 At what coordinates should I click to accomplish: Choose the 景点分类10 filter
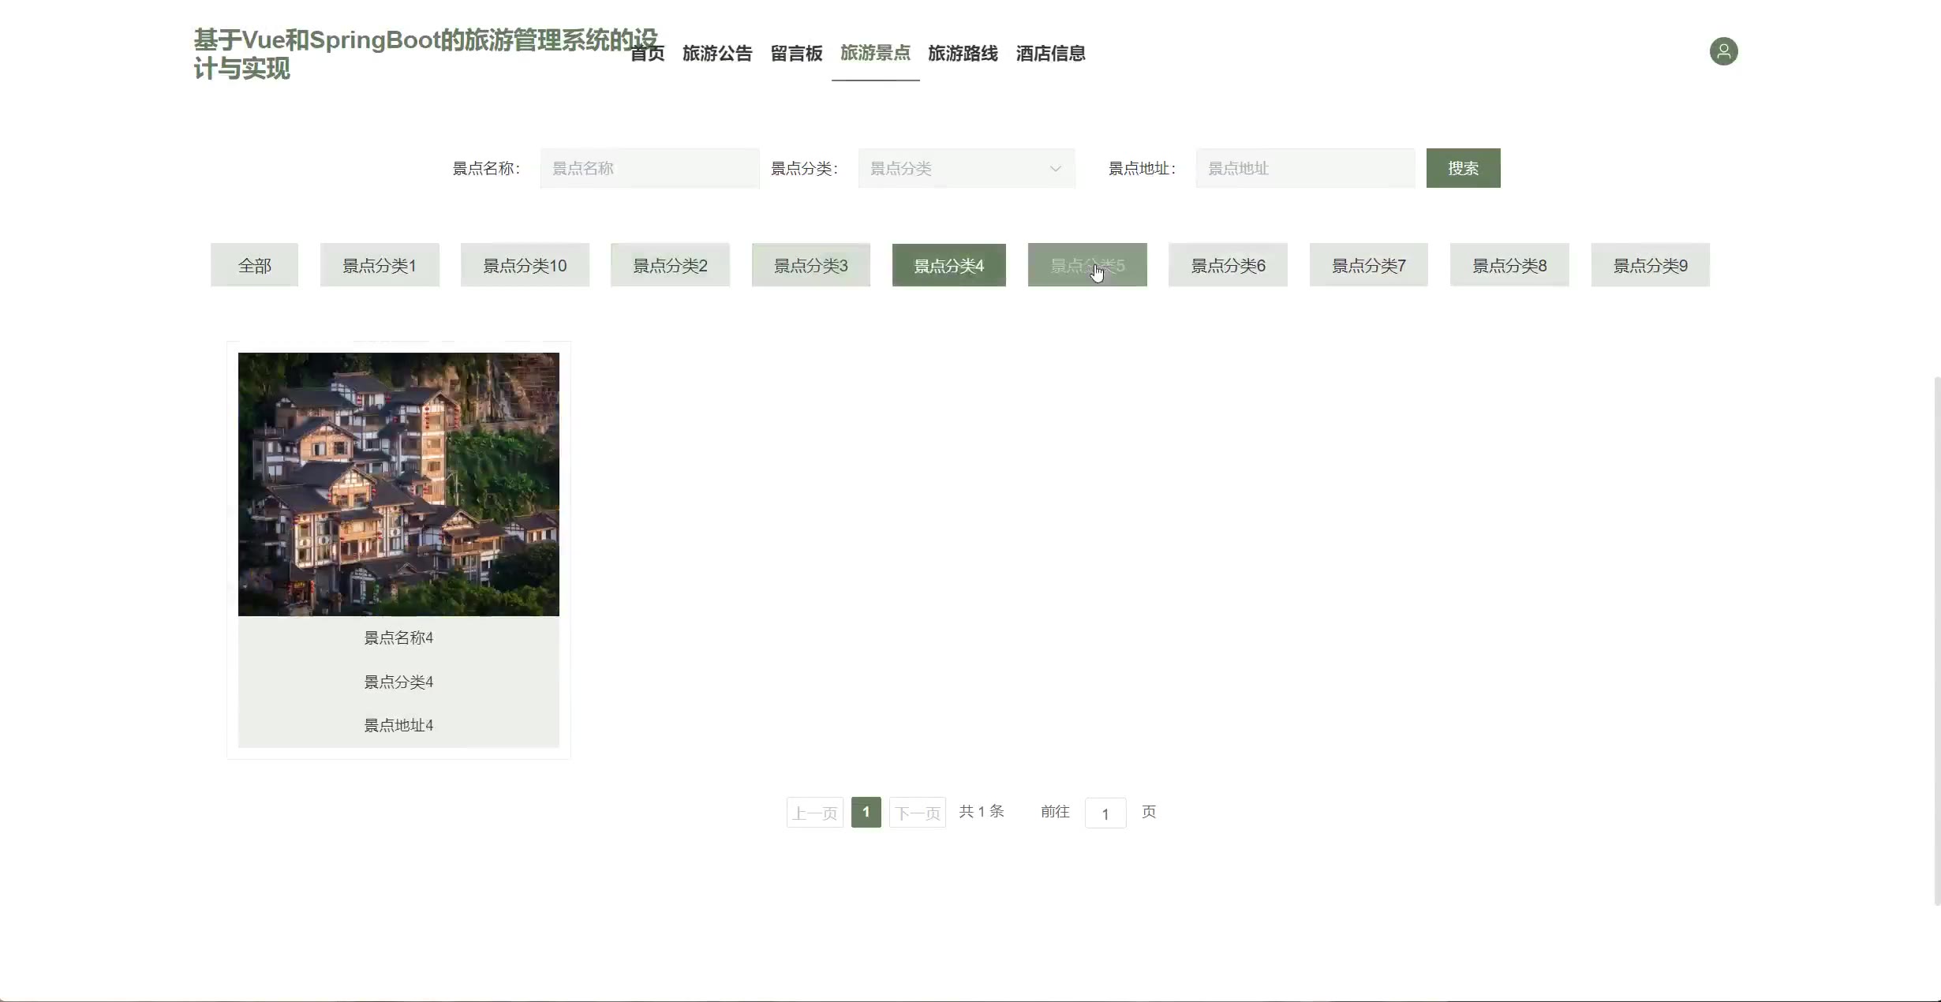coord(525,266)
